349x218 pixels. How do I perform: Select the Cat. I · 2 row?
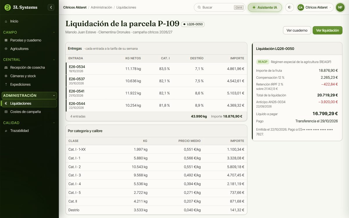click(156, 167)
